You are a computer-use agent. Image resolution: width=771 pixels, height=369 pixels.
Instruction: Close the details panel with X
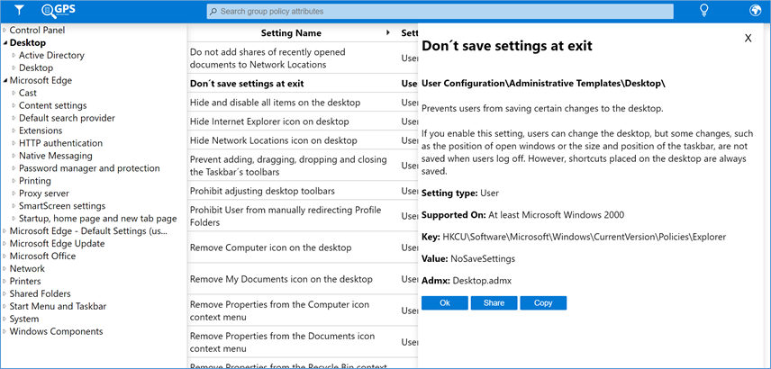click(748, 39)
